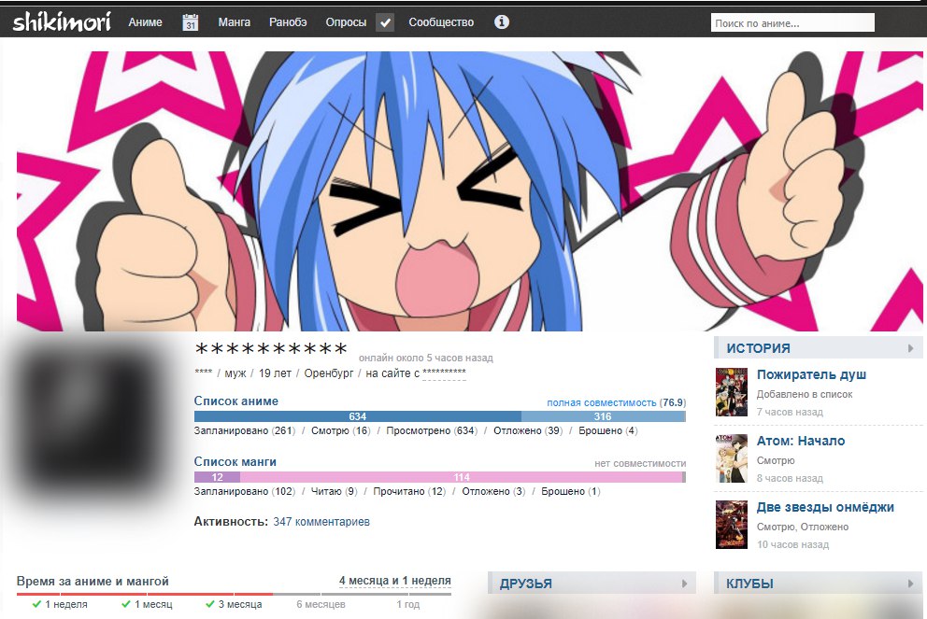Click the shikimori logo
This screenshot has height=619, width=927.
click(62, 21)
